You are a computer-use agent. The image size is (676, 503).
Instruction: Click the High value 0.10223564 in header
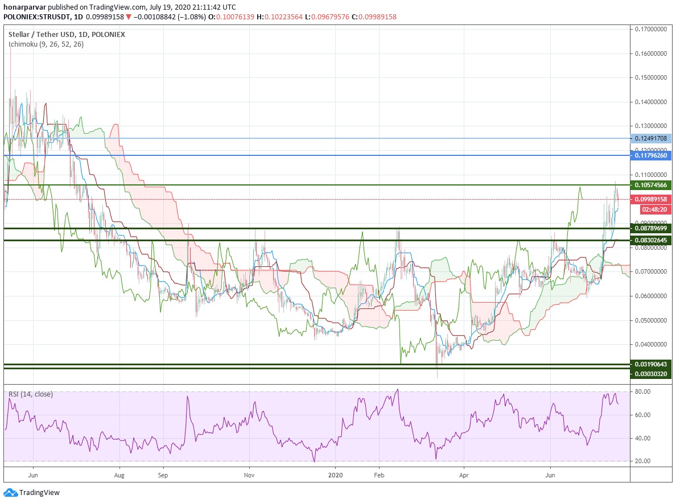click(284, 17)
